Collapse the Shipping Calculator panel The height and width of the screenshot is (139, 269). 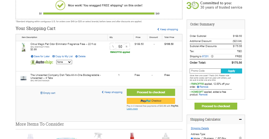(240, 119)
